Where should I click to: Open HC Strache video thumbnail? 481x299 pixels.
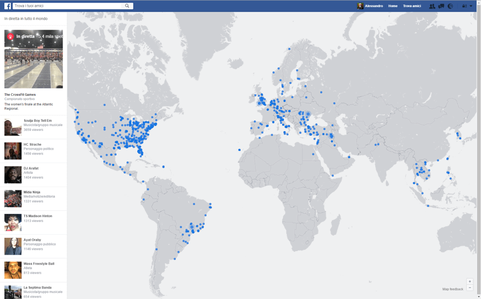pos(13,151)
